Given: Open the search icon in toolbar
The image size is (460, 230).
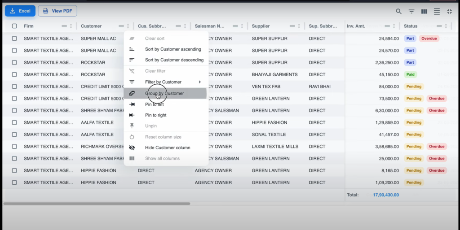Looking at the screenshot, I should [398, 11].
